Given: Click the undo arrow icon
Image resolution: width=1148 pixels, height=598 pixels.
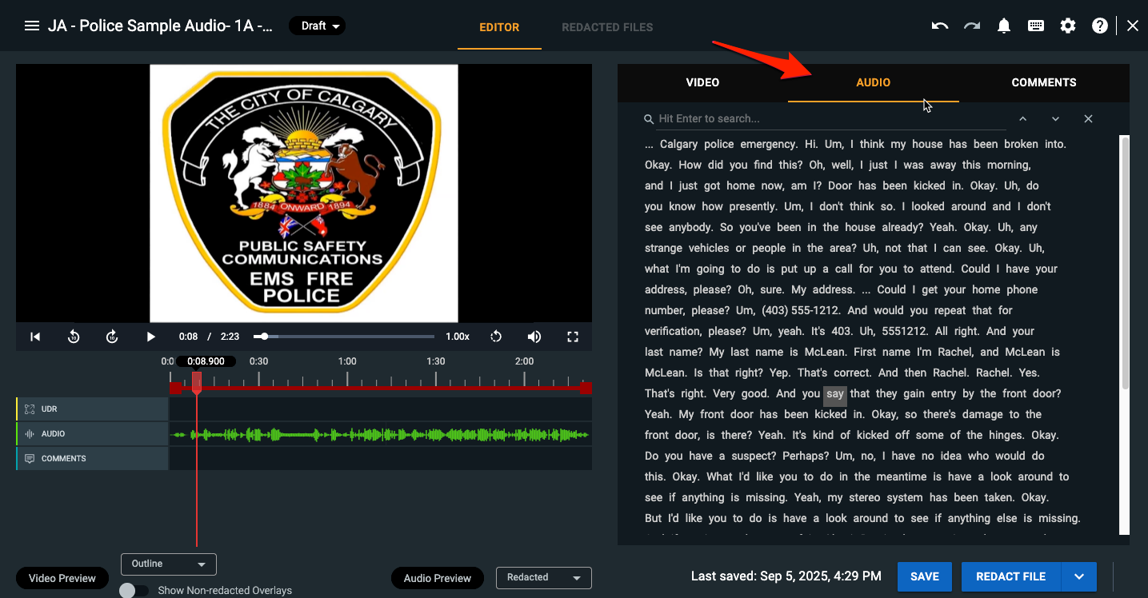Looking at the screenshot, I should pos(940,26).
